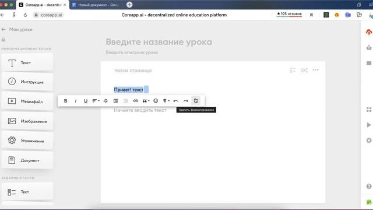Add a Медиафайл block
373x210 pixels.
coord(27,101)
